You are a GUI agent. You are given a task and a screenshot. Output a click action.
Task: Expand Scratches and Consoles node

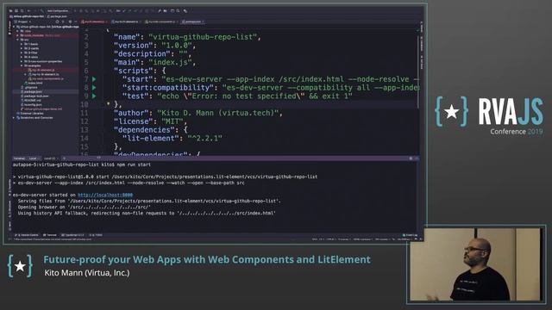[x=14, y=118]
